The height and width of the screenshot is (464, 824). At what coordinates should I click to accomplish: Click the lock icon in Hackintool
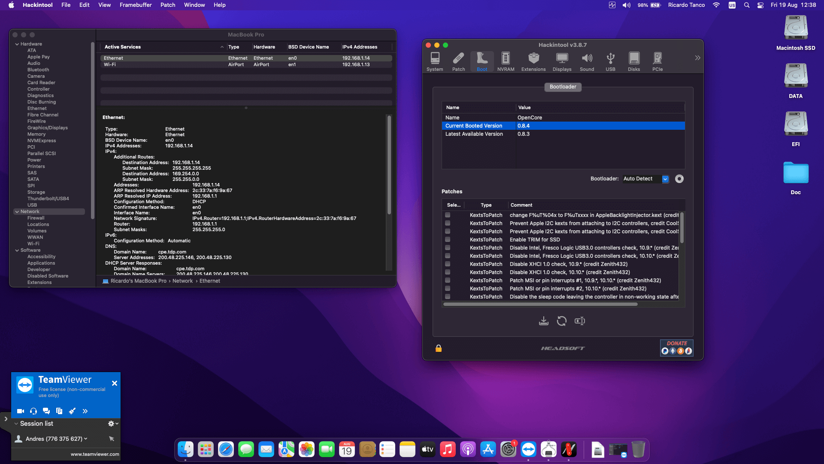[x=438, y=348]
